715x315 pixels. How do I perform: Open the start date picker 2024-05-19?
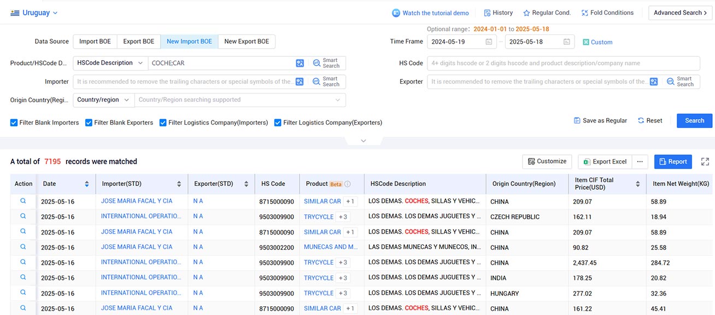[x=461, y=42]
